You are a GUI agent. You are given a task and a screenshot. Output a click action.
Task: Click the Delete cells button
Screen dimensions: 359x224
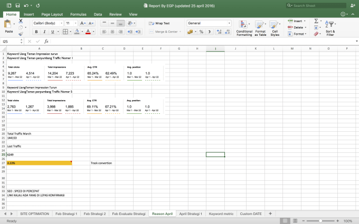297,27
